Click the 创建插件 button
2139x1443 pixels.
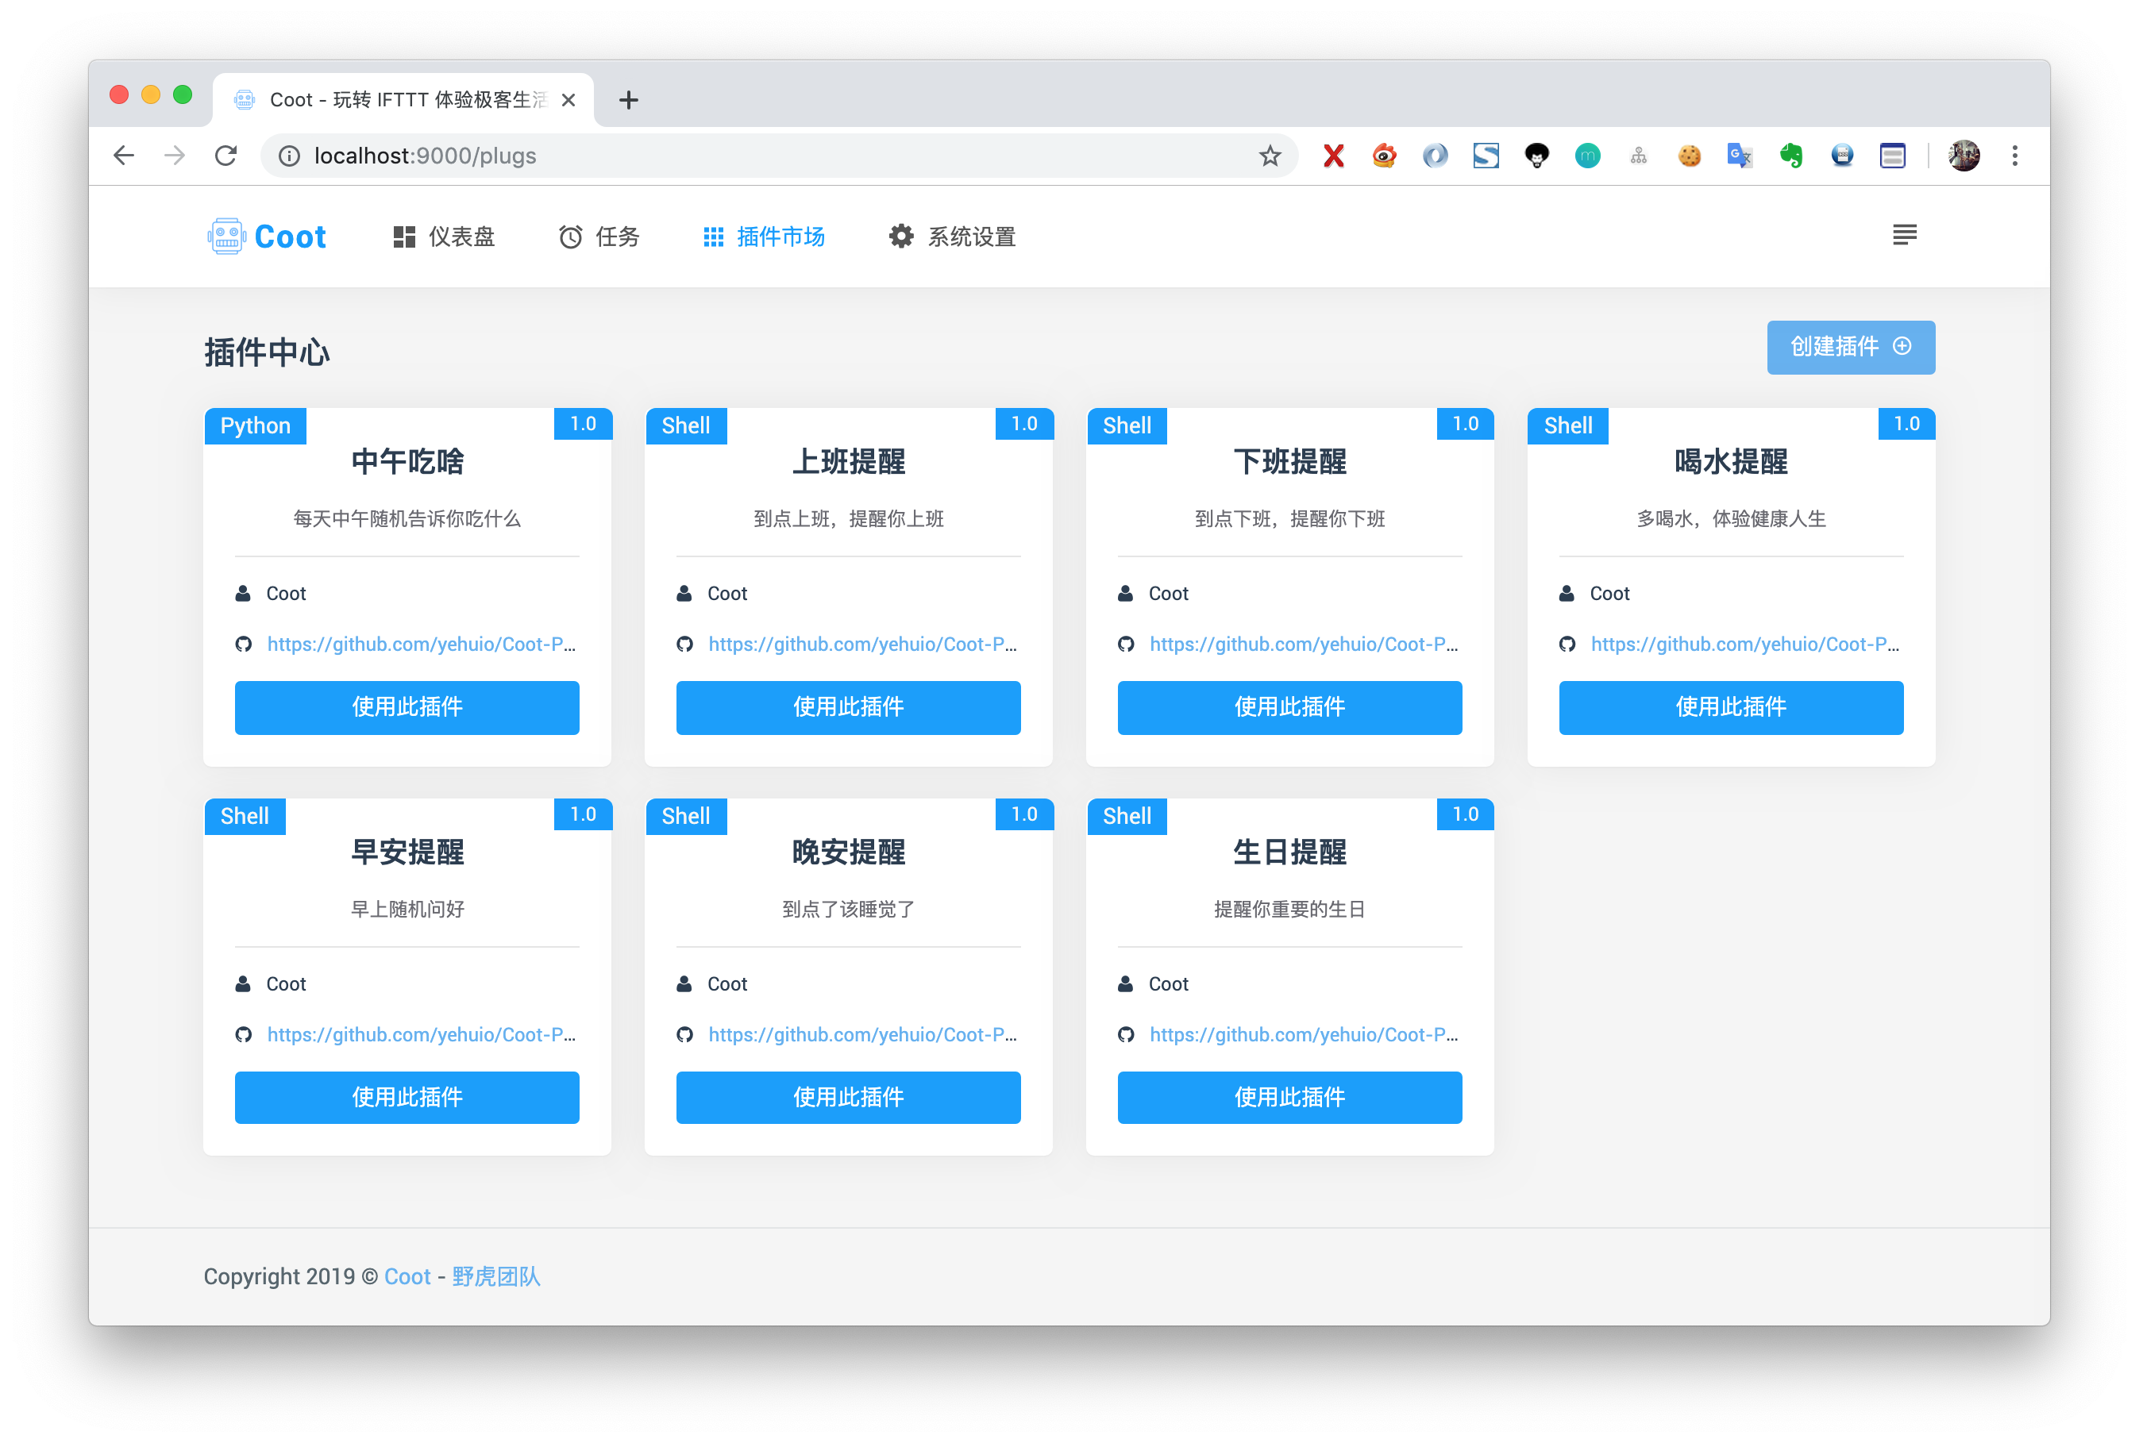1850,347
